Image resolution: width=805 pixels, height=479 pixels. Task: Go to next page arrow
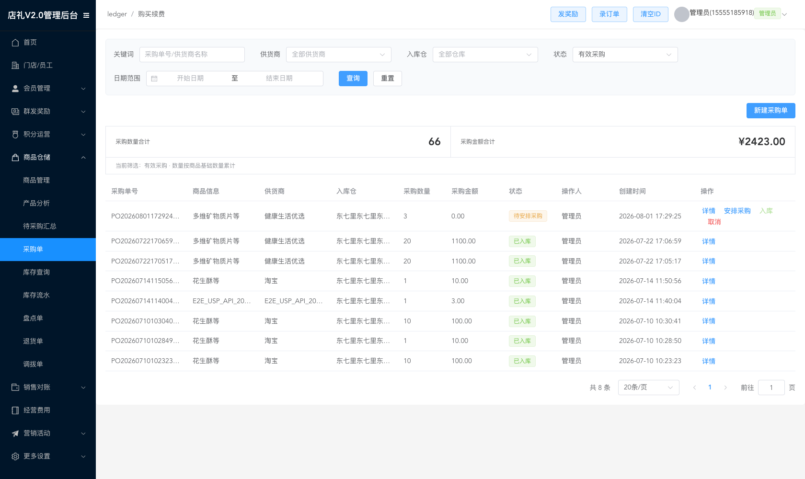tap(725, 388)
